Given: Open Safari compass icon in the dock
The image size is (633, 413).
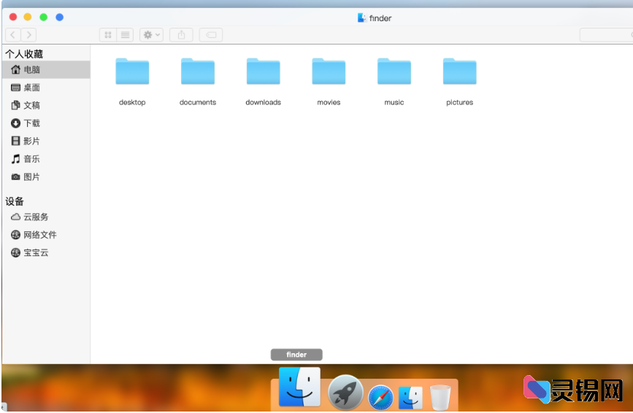Looking at the screenshot, I should (x=380, y=397).
